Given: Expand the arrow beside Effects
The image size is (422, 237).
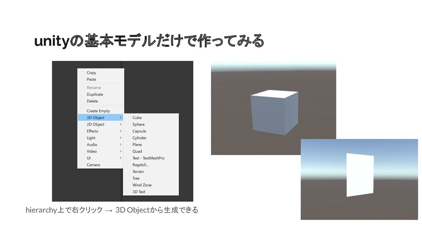Looking at the screenshot, I should click(x=121, y=131).
